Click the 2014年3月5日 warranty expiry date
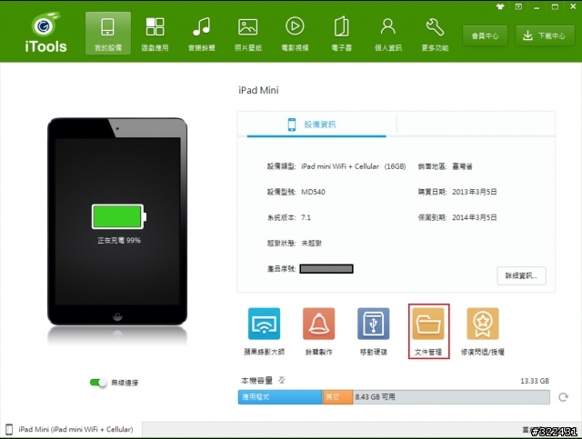The height and width of the screenshot is (439, 582). pos(475,217)
